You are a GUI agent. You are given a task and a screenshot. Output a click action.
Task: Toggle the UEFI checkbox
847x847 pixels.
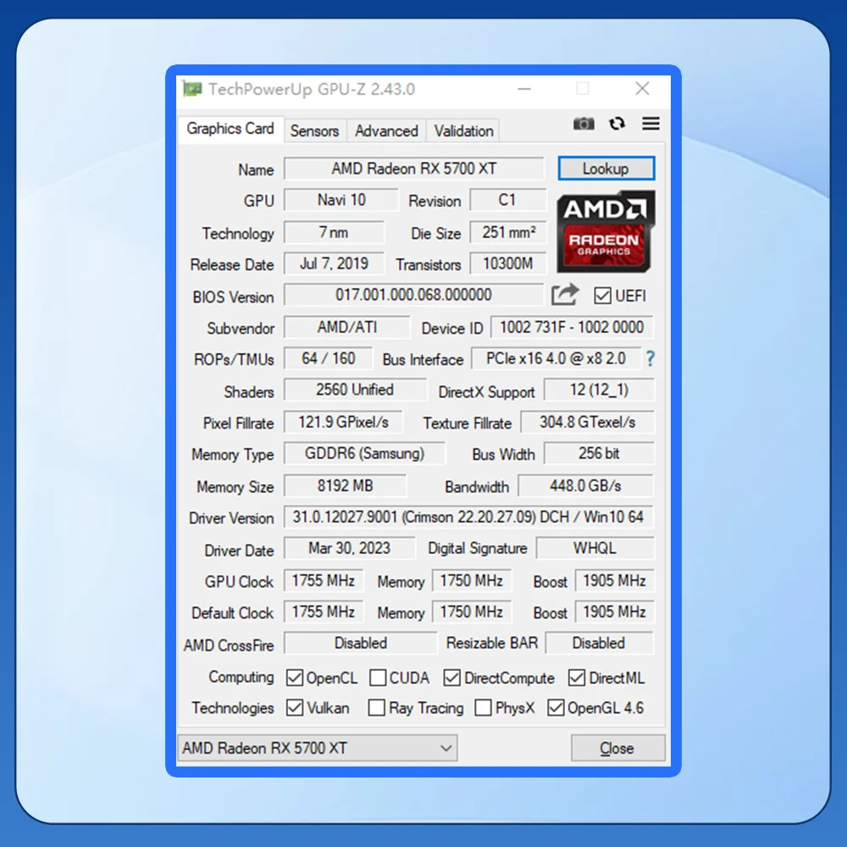pyautogui.click(x=602, y=296)
